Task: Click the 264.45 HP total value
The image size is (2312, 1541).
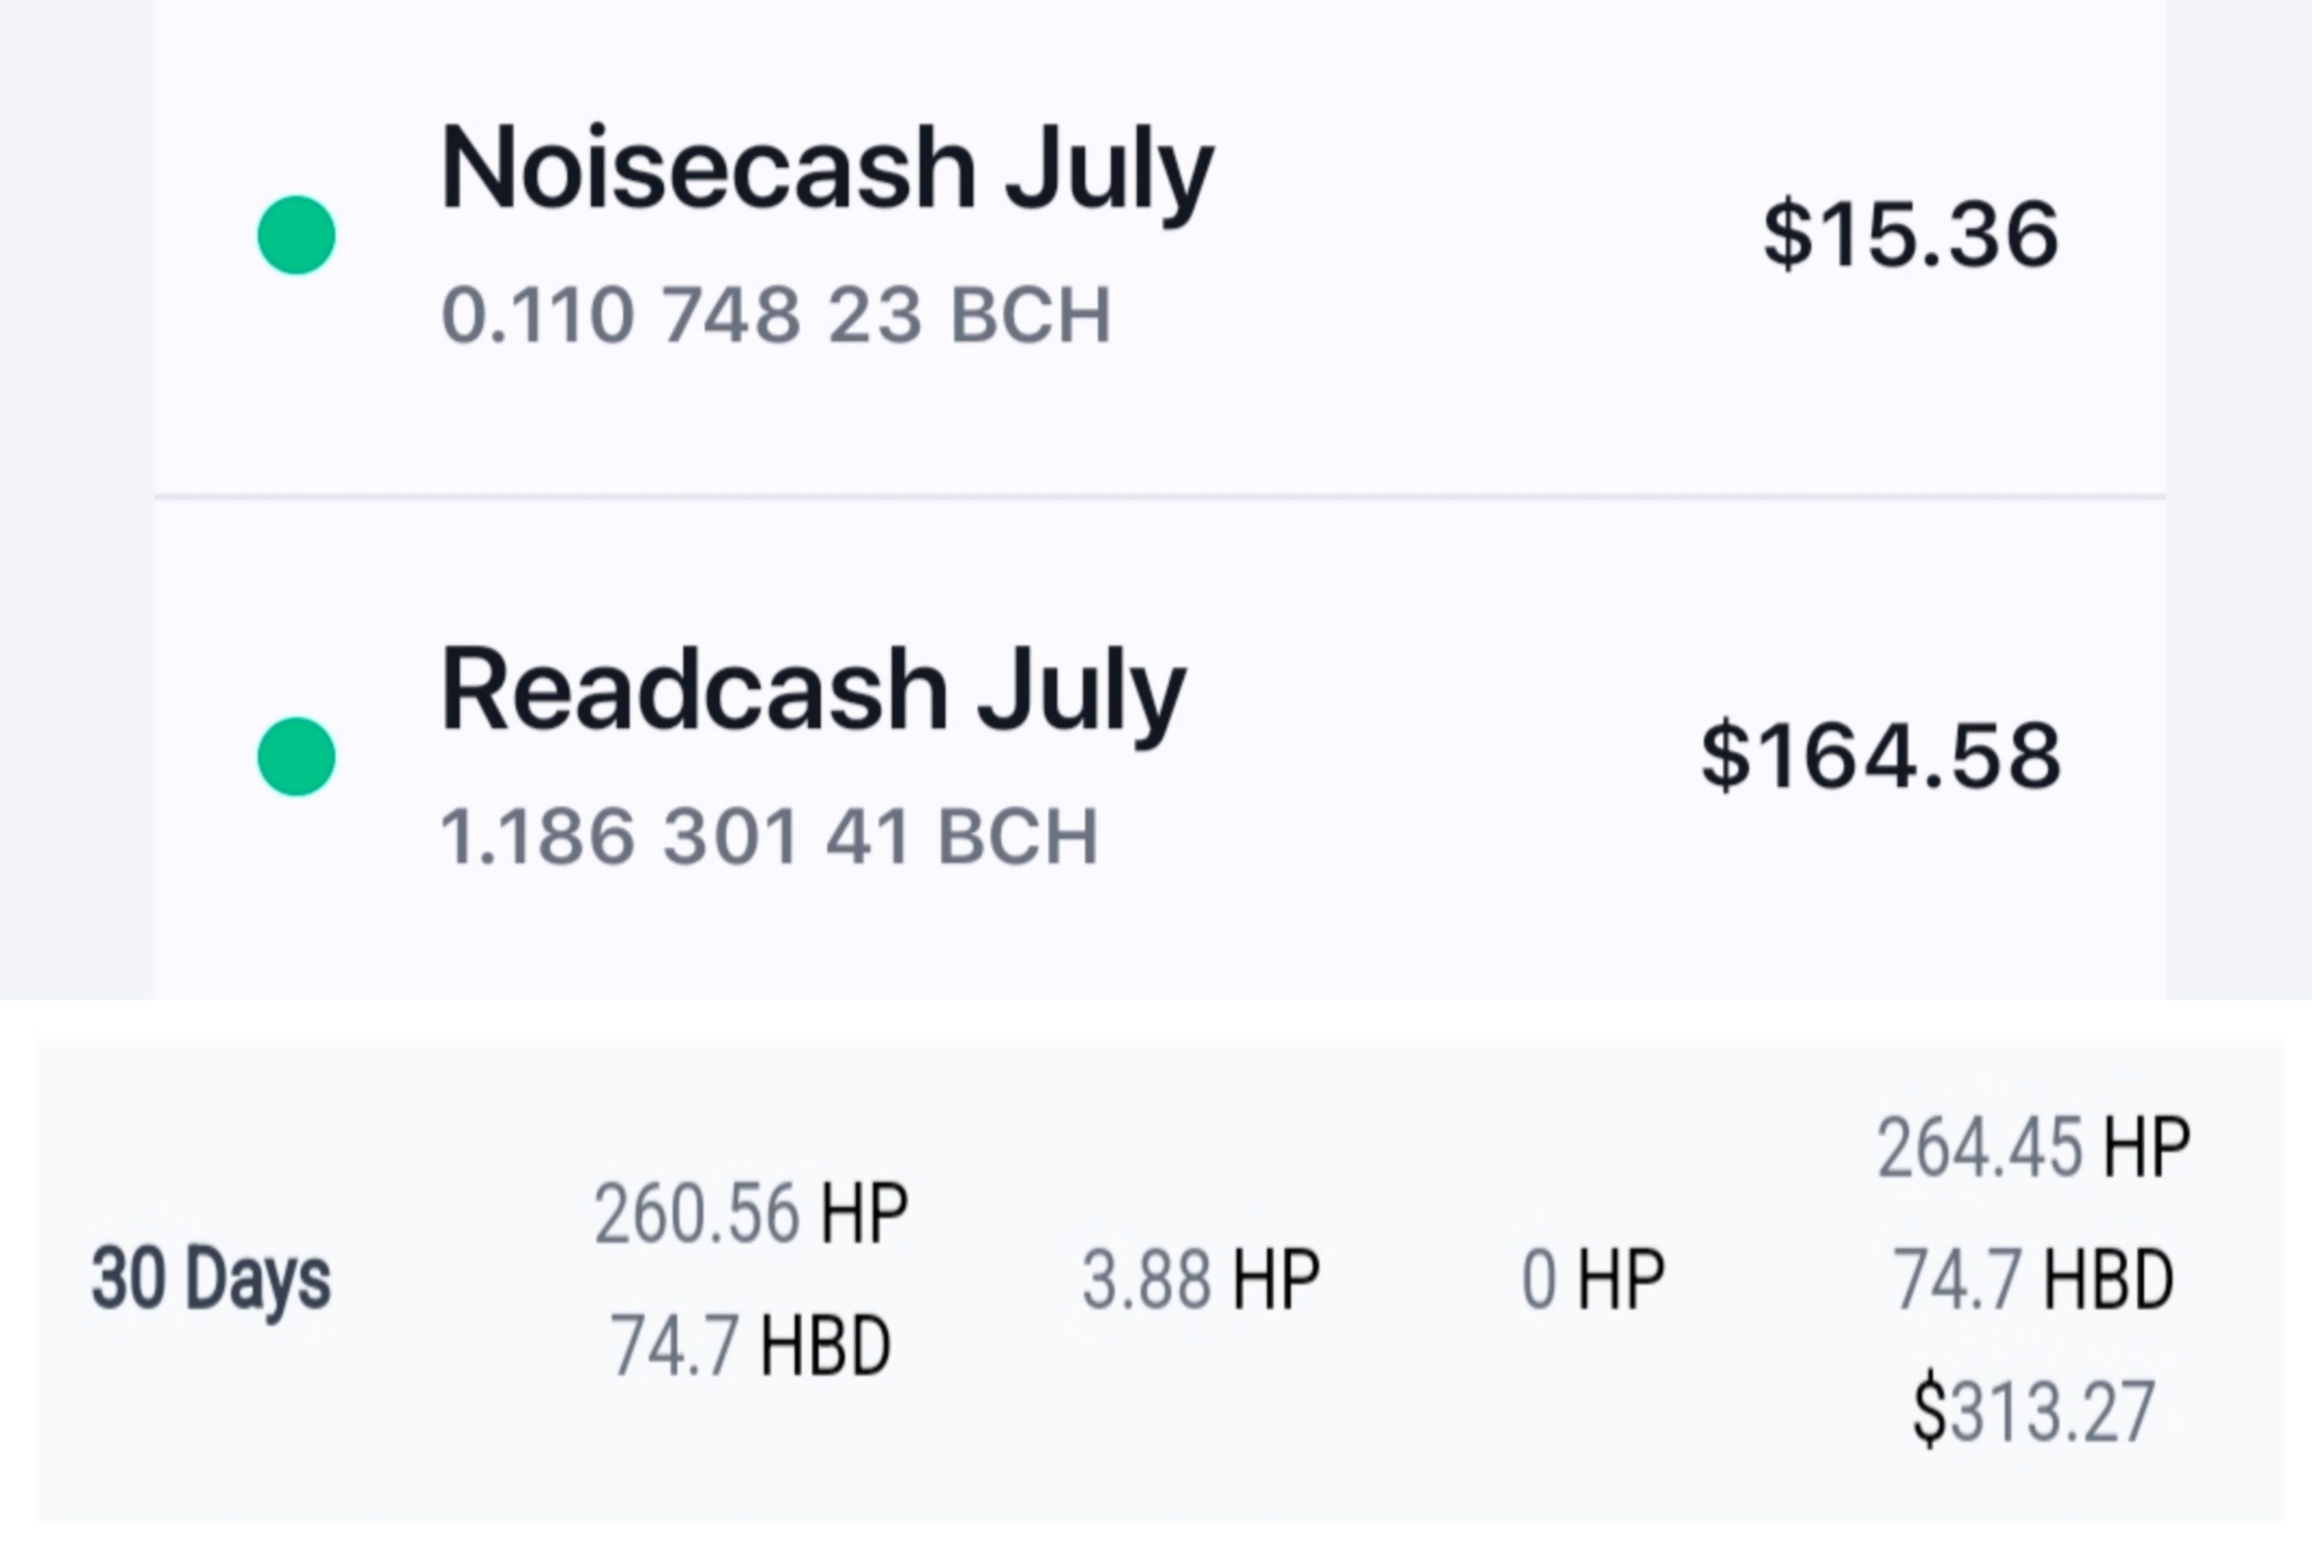Action: [2033, 1148]
